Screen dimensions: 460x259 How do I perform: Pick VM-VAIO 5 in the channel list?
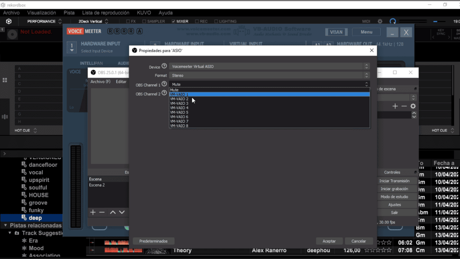[270, 112]
